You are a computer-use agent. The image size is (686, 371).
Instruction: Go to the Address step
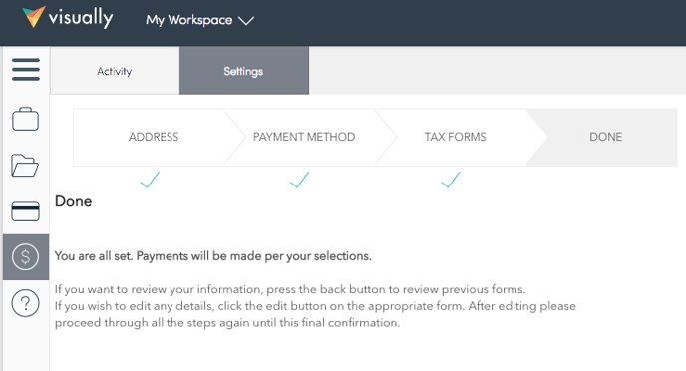[x=154, y=137]
